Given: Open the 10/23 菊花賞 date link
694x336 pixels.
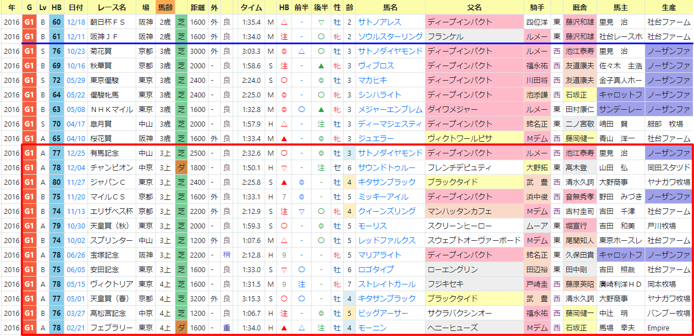Looking at the screenshot, I should pos(75,51).
